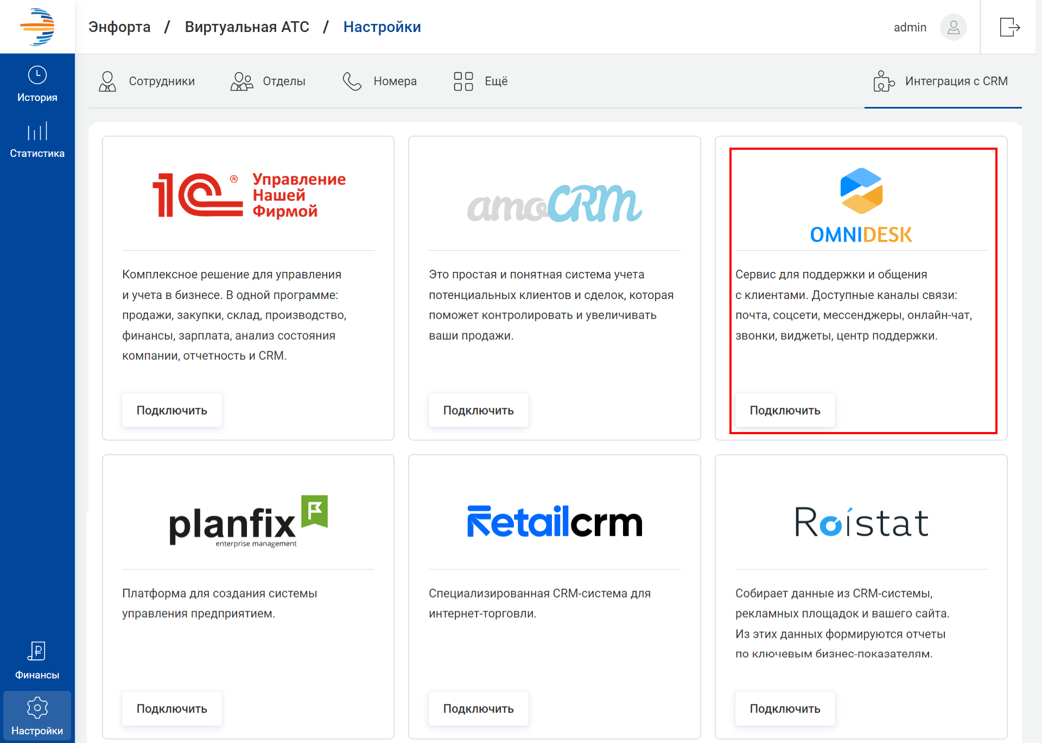Open the Статистика bar chart icon
Viewport: 1042px width, 743px height.
point(37,131)
